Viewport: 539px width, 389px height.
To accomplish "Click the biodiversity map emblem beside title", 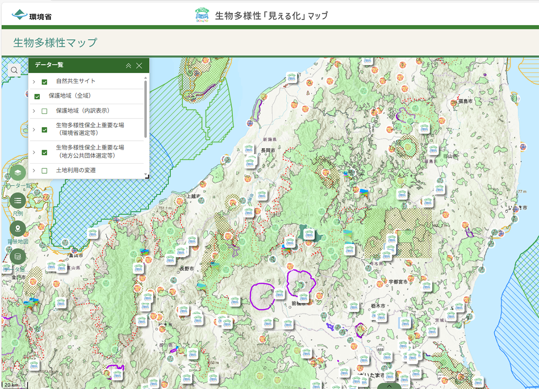I will tap(202, 15).
